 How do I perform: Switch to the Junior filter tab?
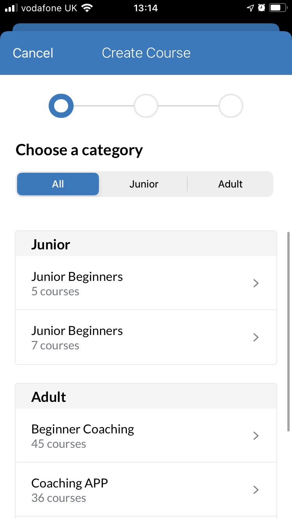144,184
